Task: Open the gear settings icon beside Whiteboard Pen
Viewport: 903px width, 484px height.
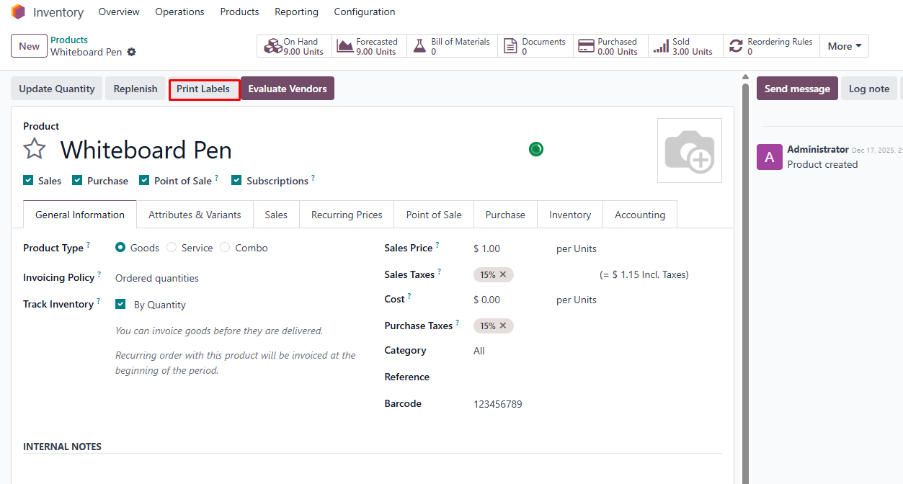Action: [131, 53]
